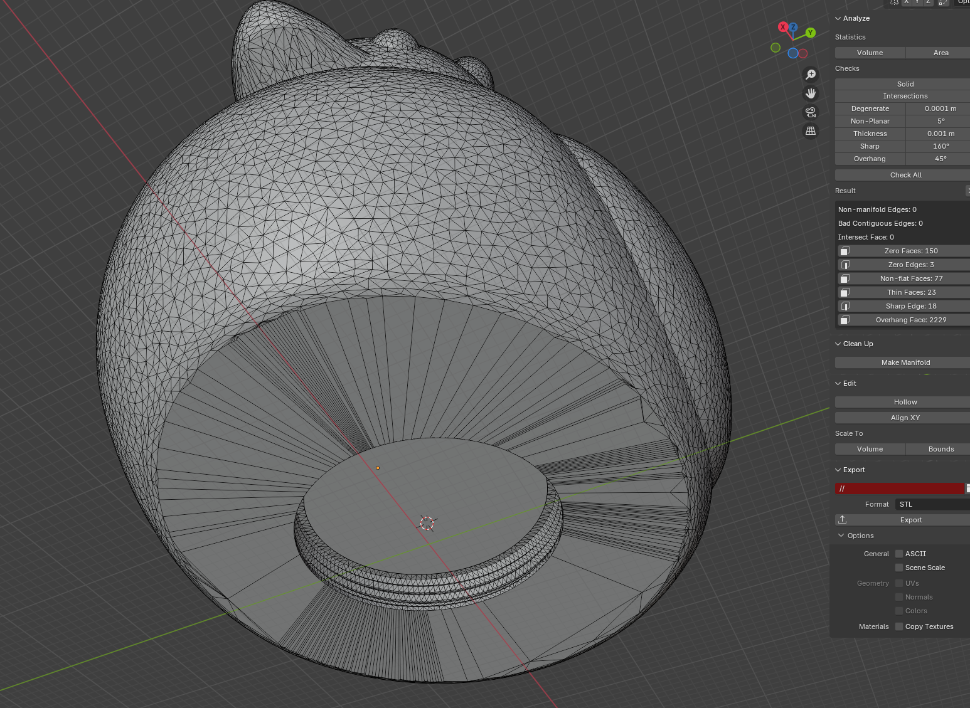
Task: Click the 'Format' label
Action: pyautogui.click(x=877, y=504)
